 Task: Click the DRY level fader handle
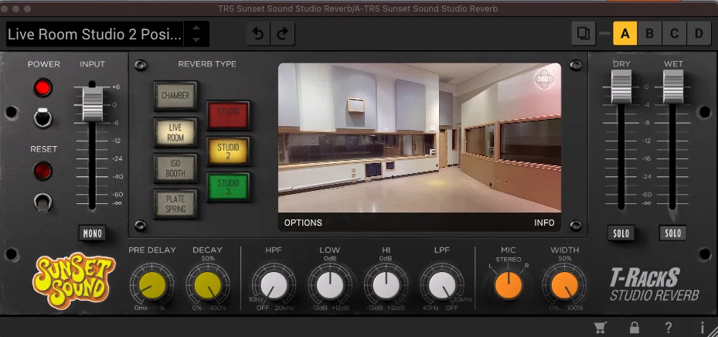pyautogui.click(x=621, y=87)
